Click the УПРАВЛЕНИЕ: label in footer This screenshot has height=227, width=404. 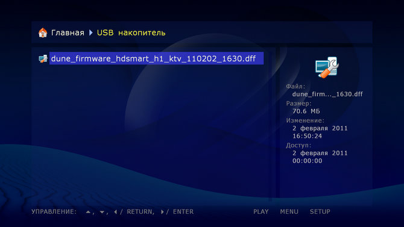tap(54, 211)
